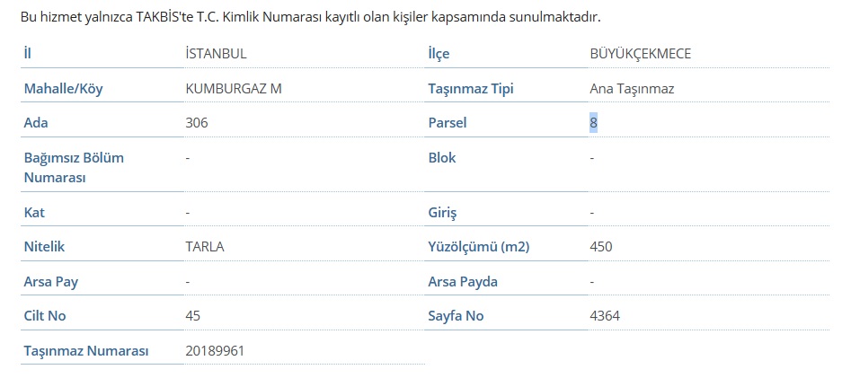
Task: Click the TARLA Nitelik value
Action: pos(205,247)
